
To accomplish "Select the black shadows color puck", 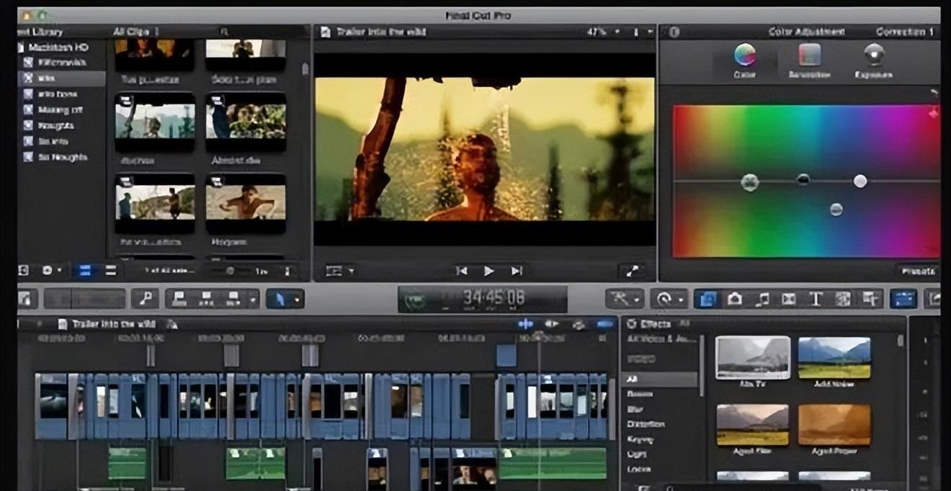I will 803,179.
